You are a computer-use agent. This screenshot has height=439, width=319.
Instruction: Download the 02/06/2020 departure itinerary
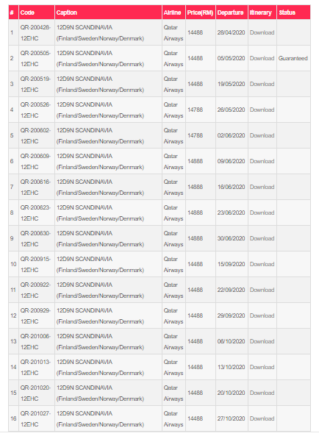click(x=262, y=135)
